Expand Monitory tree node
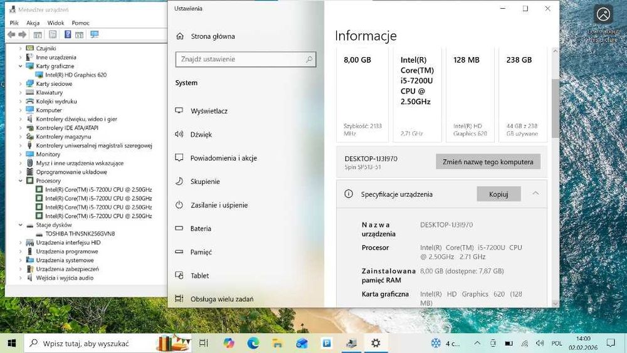 click(x=21, y=155)
